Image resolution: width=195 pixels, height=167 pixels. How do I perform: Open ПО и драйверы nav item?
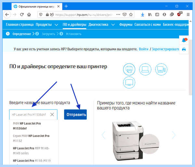pos(74,25)
